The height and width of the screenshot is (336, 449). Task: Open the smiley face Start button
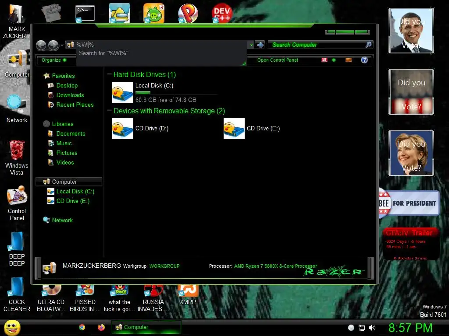(12, 327)
